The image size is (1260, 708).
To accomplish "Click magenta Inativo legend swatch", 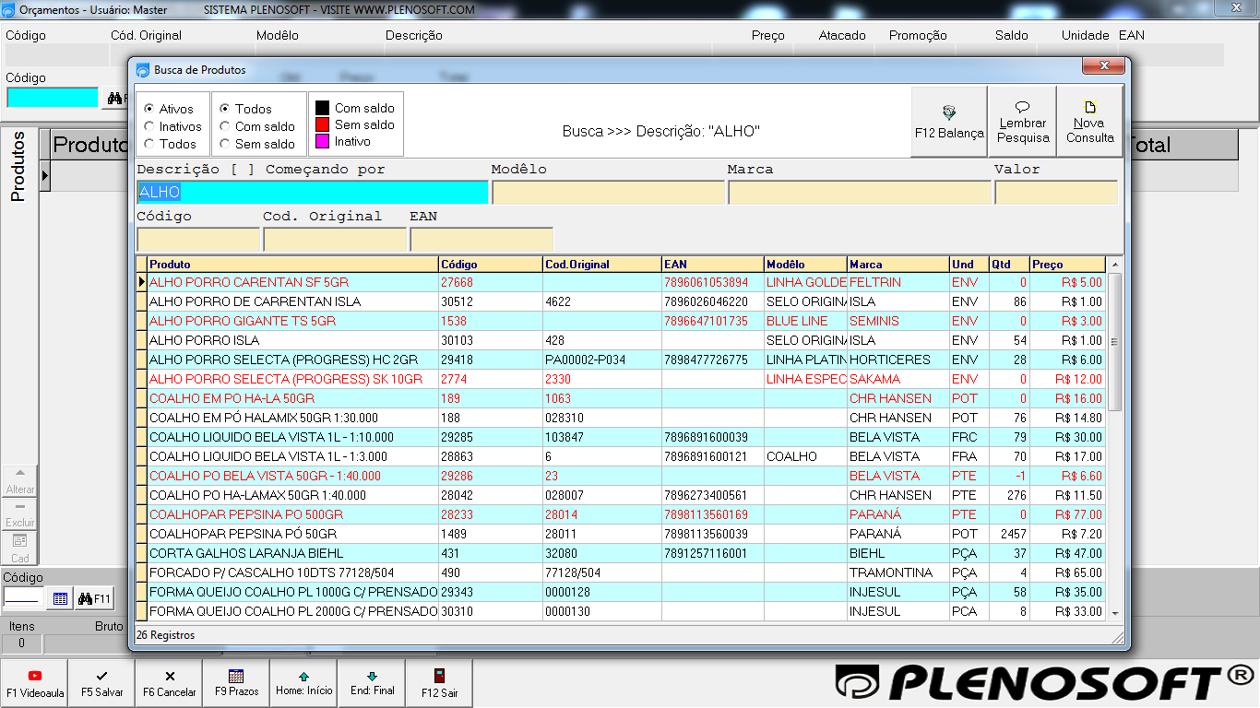I will pos(323,141).
